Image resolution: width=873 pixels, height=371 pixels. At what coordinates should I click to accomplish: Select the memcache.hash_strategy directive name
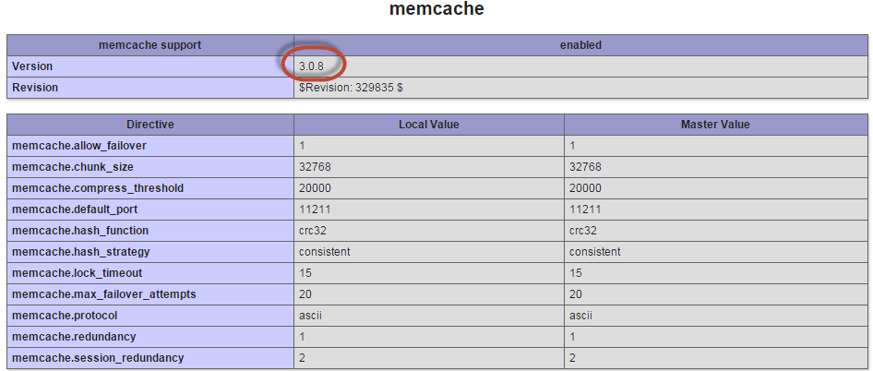[x=80, y=252]
